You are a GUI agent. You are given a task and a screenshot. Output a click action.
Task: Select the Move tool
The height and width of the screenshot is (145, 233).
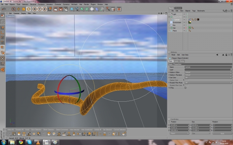pos(19,9)
